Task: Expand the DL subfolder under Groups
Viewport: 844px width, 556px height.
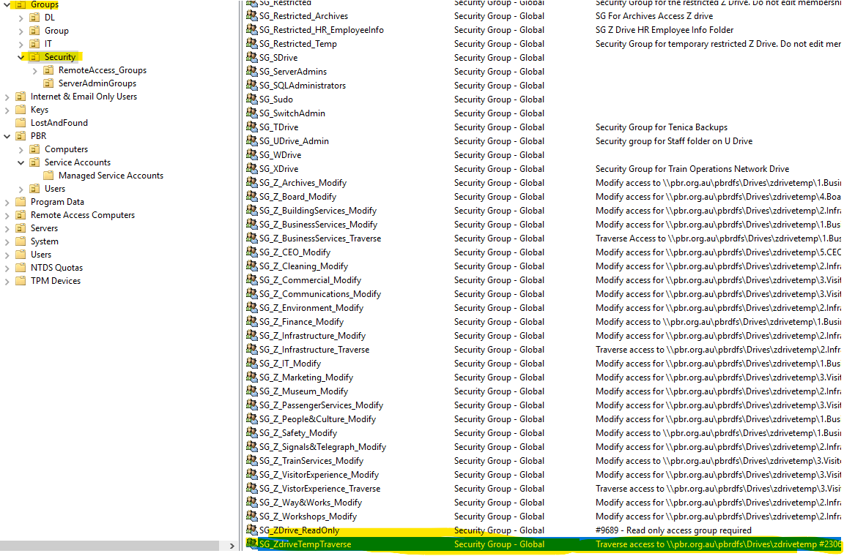Action: pos(21,18)
